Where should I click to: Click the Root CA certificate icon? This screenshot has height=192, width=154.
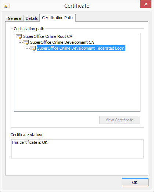(19, 36)
